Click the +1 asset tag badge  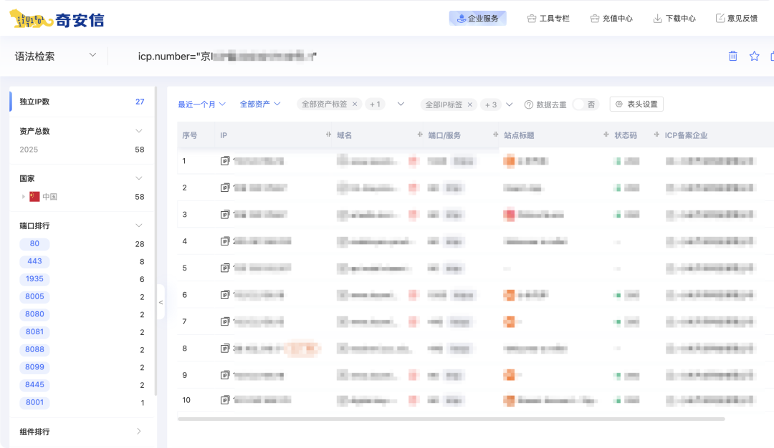pyautogui.click(x=375, y=104)
